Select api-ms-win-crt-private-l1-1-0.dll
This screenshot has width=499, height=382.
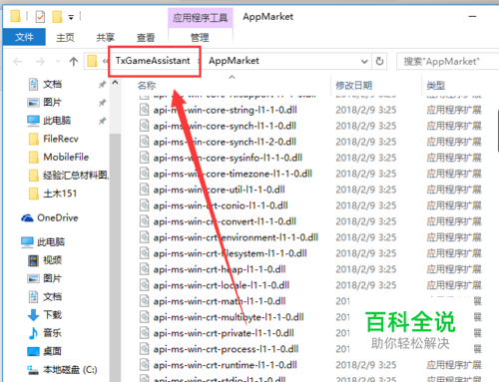[x=224, y=333]
